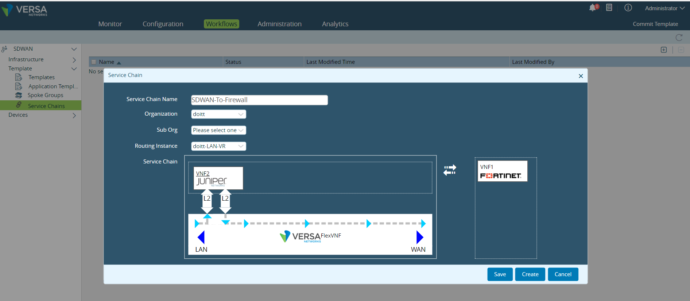This screenshot has height=301, width=690.
Task: Click the blue WAN arrow icon
Action: point(420,237)
